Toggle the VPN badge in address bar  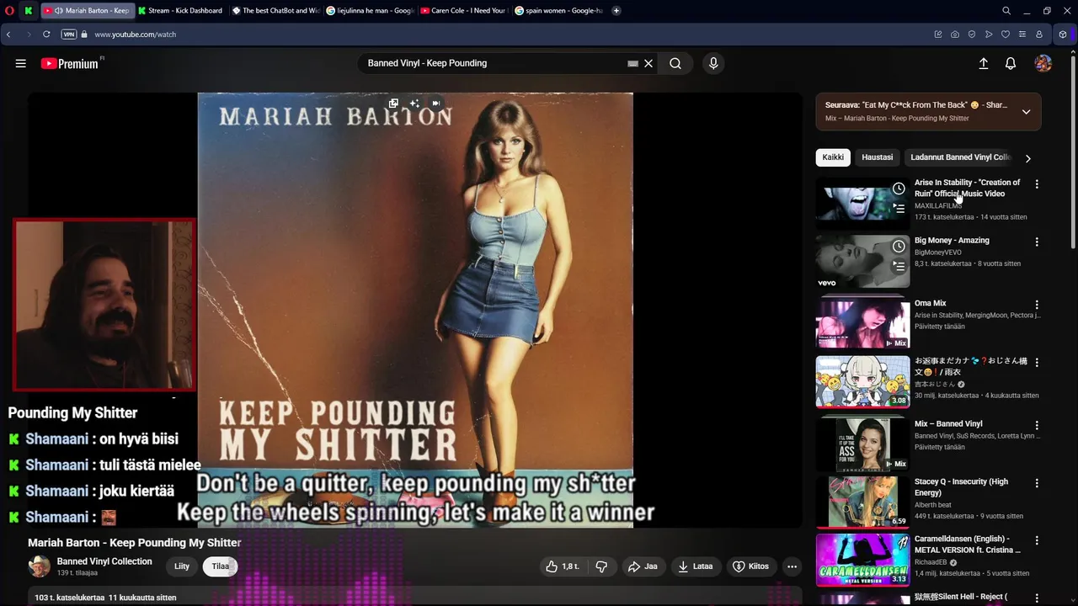69,35
